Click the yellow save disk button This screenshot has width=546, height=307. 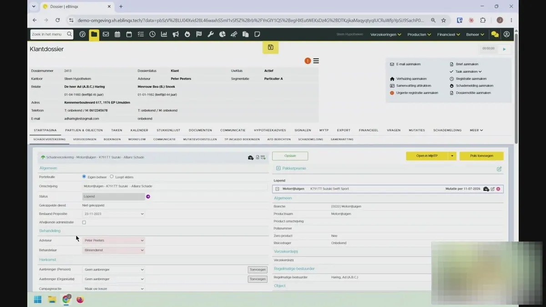[x=270, y=47]
